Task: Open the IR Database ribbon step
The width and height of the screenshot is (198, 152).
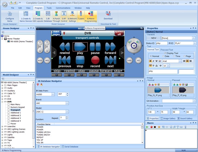Action: (x=48, y=17)
